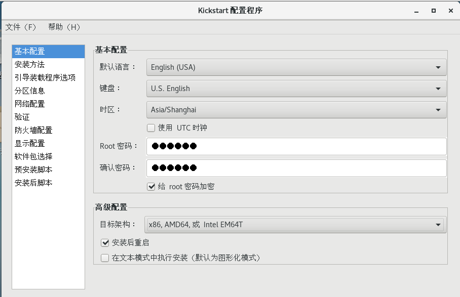Select 安装方法 in the sidebar
Screen dimensions: 460x297
coord(49,64)
